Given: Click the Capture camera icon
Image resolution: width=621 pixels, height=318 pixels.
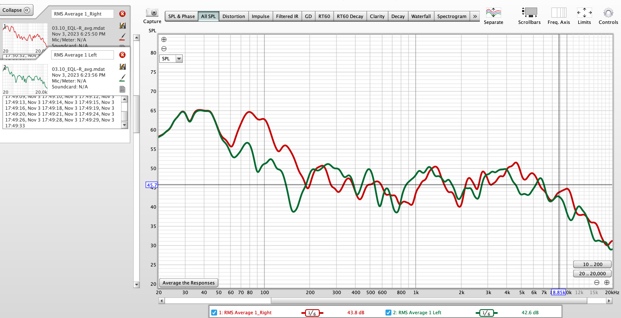Looking at the screenshot, I should [152, 13].
